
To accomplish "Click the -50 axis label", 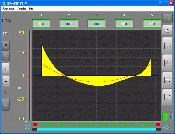I will pyautogui.click(x=21, y=118).
